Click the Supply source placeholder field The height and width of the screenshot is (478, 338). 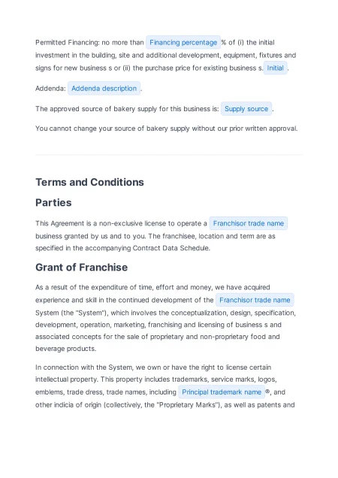click(246, 109)
